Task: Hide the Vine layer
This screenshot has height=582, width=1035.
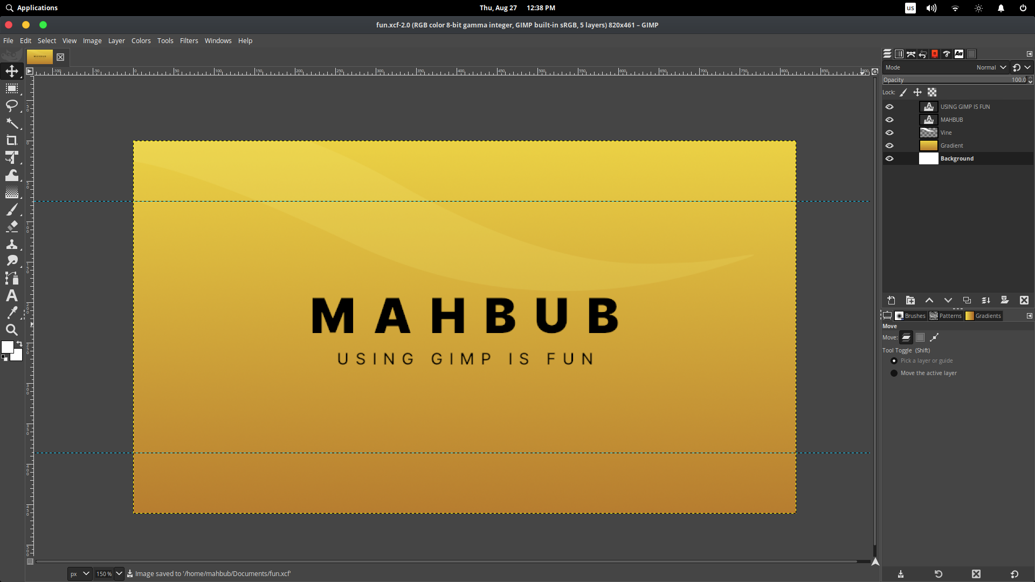Action: [x=889, y=133]
